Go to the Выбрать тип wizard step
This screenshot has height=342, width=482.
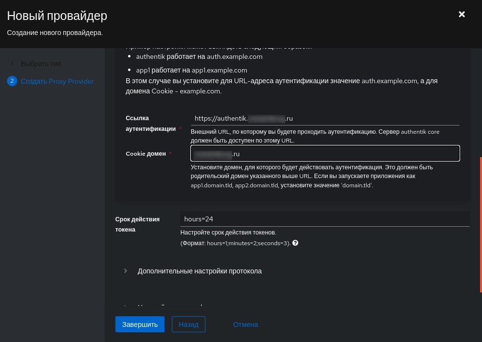[x=41, y=64]
